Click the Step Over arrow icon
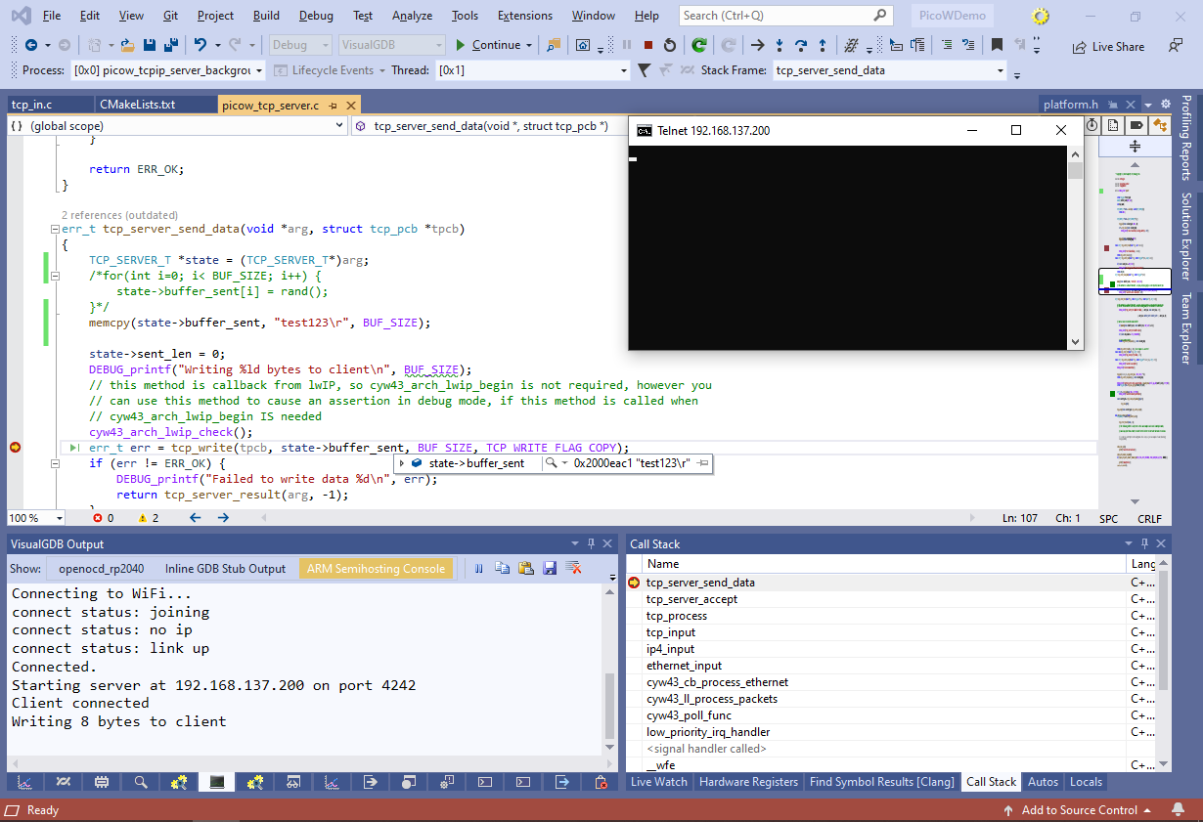 pos(801,45)
